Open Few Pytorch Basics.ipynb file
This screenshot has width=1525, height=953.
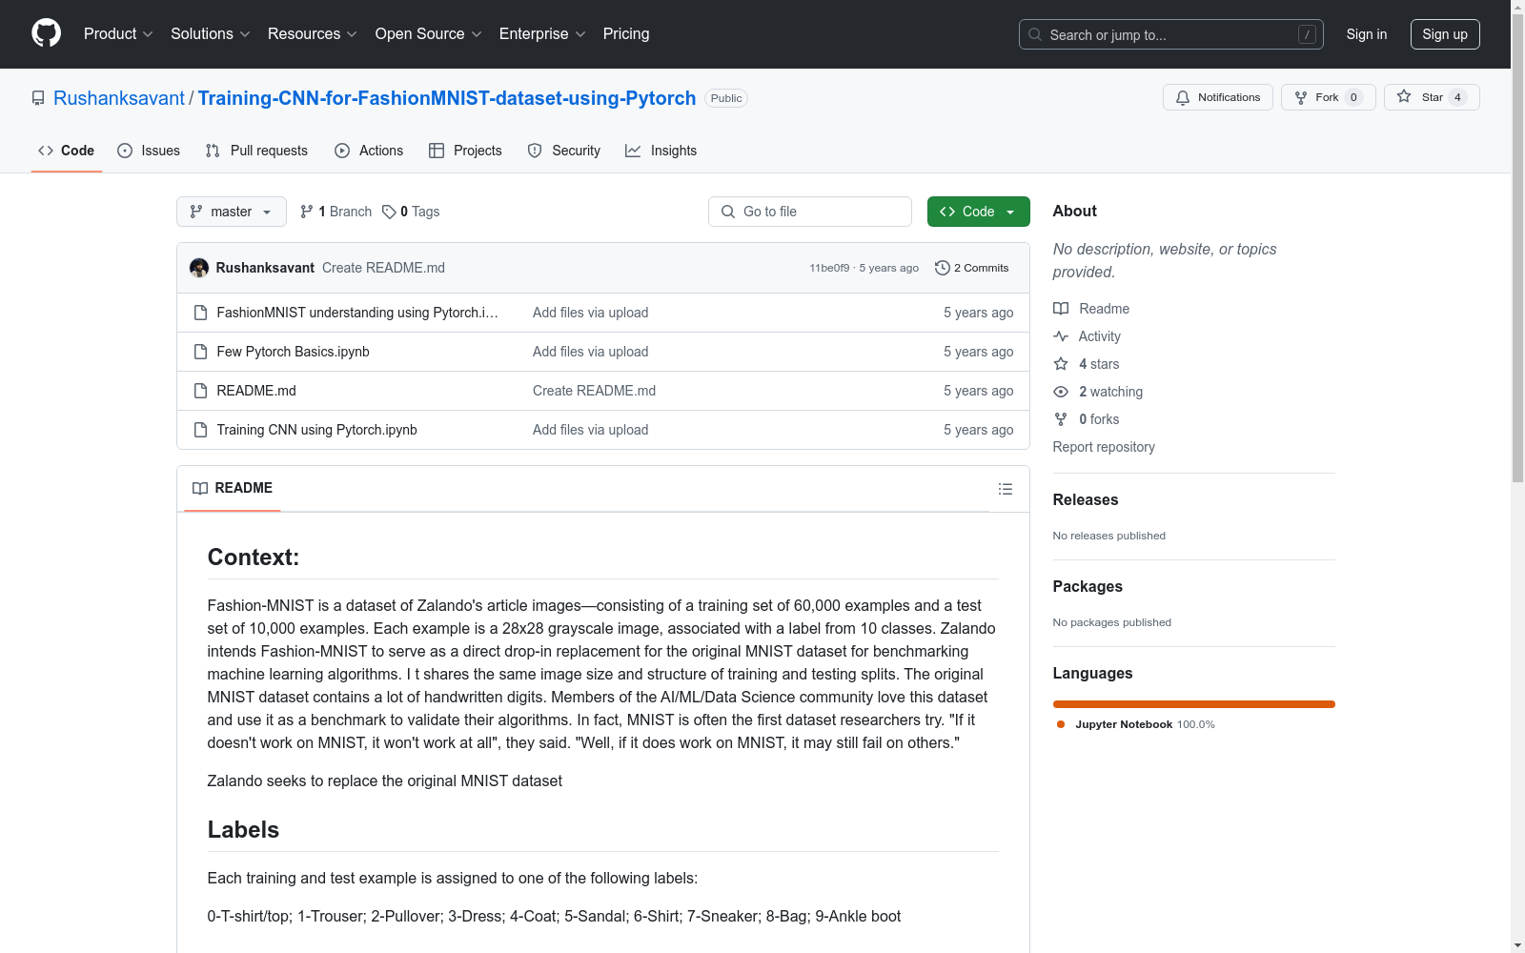point(294,352)
